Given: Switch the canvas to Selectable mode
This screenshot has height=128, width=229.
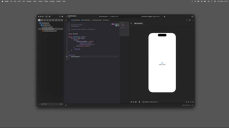Looking at the screenshot, I should (x=133, y=102).
